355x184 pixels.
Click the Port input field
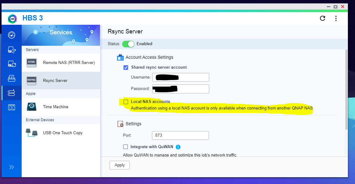coord(180,135)
